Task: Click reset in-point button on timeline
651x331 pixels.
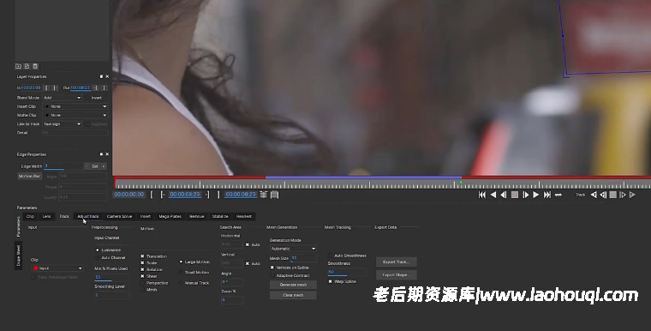Action: click(x=163, y=194)
